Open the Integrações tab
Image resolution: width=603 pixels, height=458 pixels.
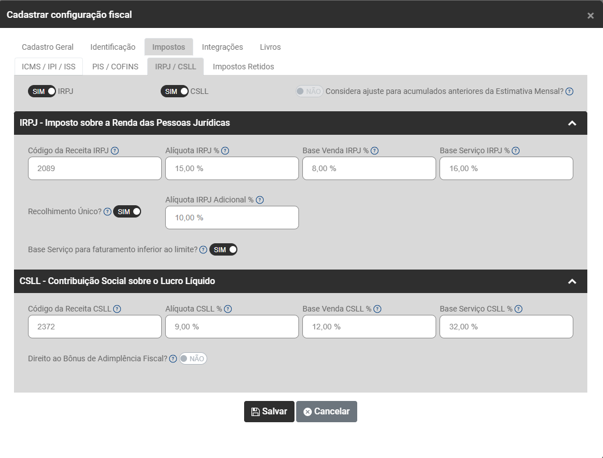222,47
